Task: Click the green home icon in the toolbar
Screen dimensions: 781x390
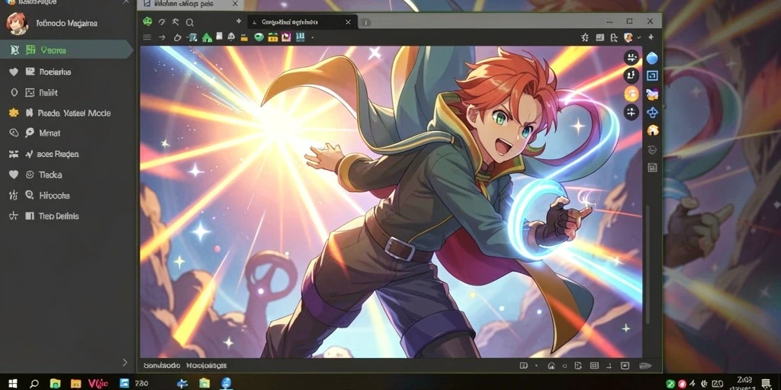Action: (x=207, y=37)
